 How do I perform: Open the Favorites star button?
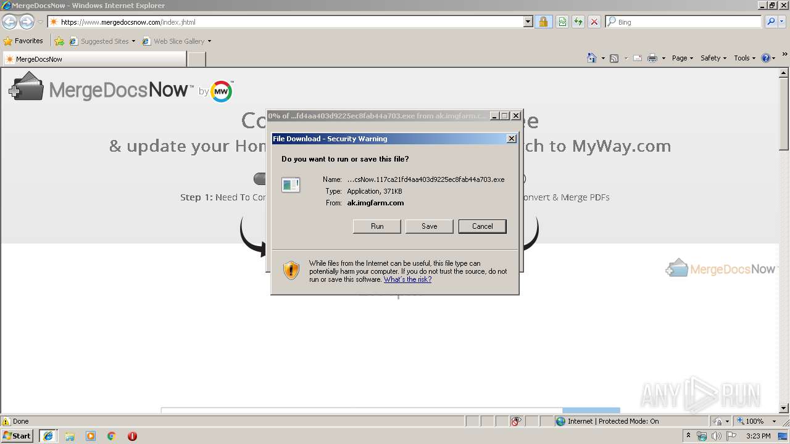[23, 41]
